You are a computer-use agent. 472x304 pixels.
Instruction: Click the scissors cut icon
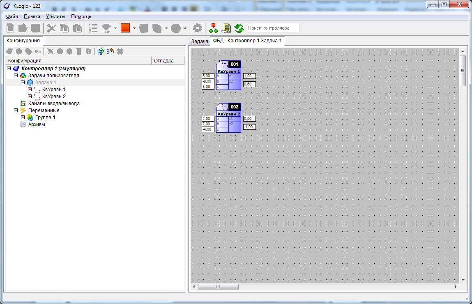pyautogui.click(x=51, y=28)
